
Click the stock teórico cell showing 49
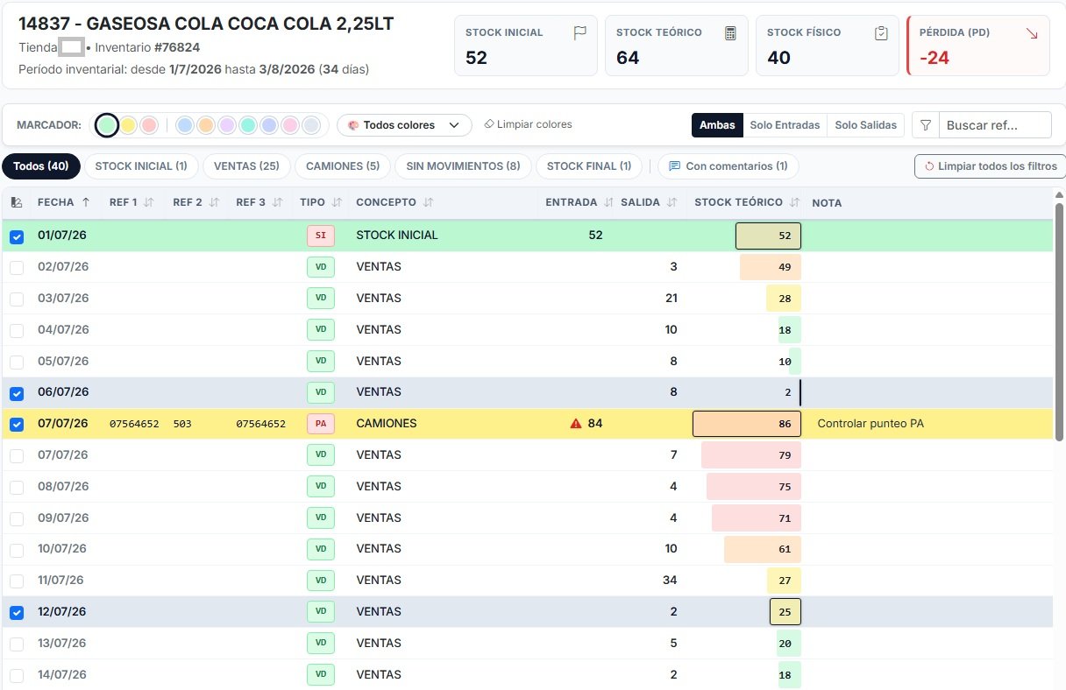[771, 267]
